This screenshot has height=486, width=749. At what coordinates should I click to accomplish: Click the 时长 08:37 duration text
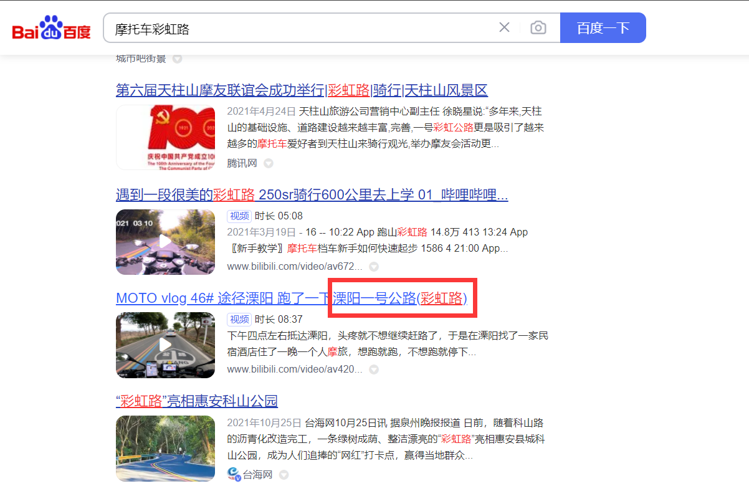[x=279, y=320]
